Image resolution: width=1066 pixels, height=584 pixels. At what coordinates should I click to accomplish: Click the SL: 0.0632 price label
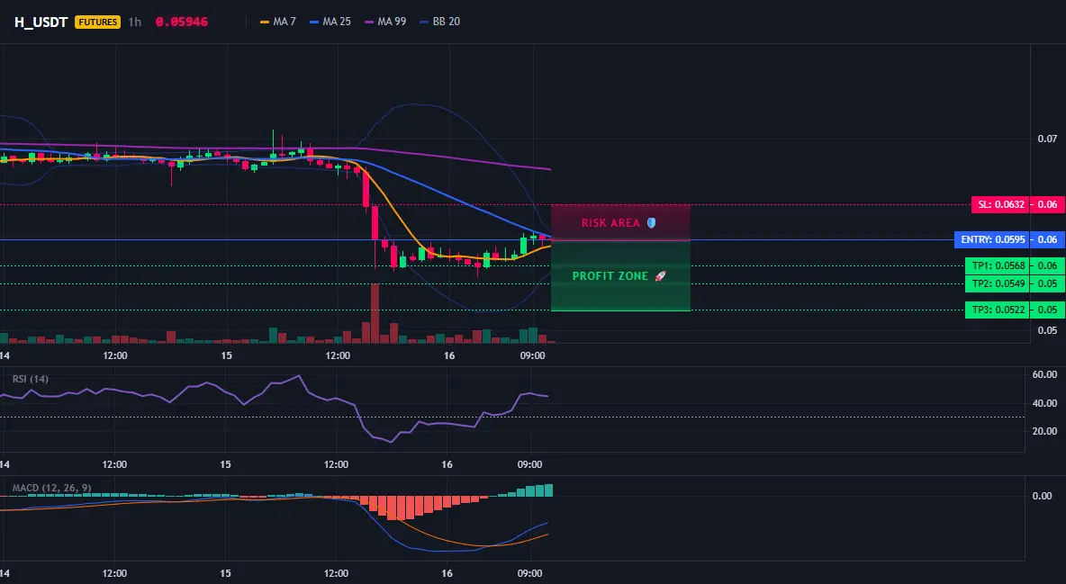click(x=1000, y=204)
